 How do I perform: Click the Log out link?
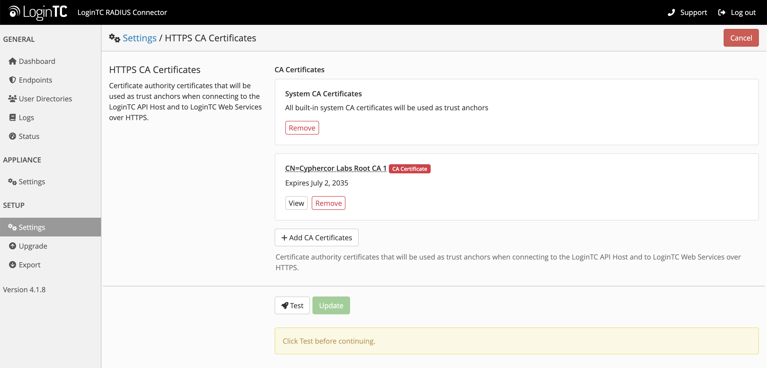coord(737,12)
